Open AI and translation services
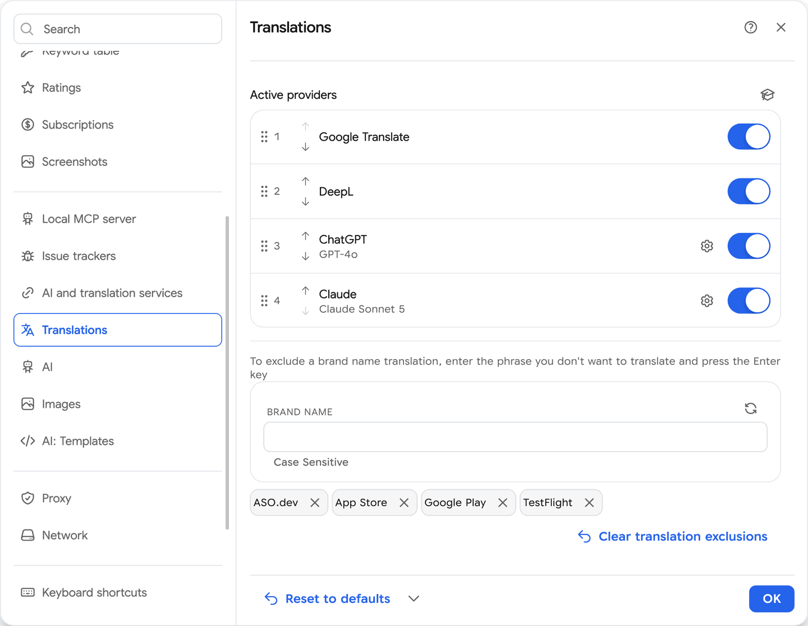Image resolution: width=808 pixels, height=626 pixels. [118, 293]
